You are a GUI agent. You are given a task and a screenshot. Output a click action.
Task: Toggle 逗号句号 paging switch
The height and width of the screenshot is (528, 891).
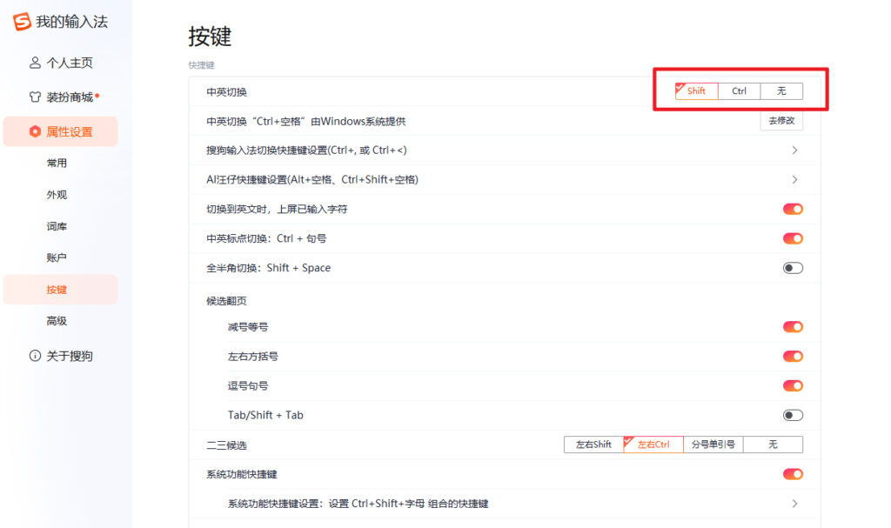click(793, 386)
